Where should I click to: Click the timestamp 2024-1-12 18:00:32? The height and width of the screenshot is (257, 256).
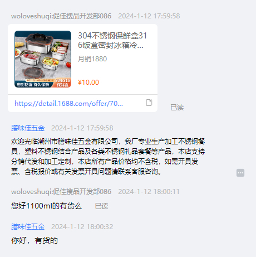click(82, 227)
